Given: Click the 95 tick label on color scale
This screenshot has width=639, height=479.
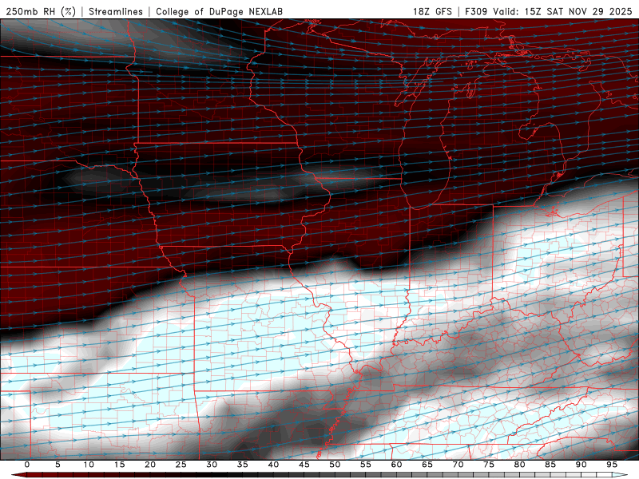Looking at the screenshot, I should click(612, 465).
